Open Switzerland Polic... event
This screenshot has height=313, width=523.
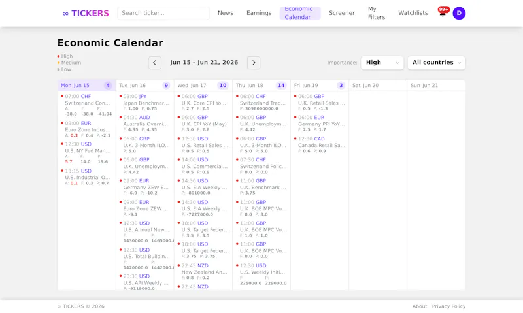tap(261, 166)
